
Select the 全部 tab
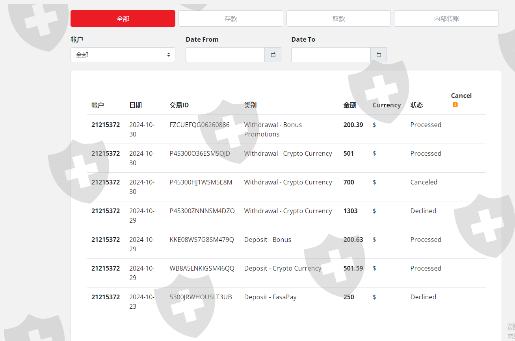coord(123,18)
